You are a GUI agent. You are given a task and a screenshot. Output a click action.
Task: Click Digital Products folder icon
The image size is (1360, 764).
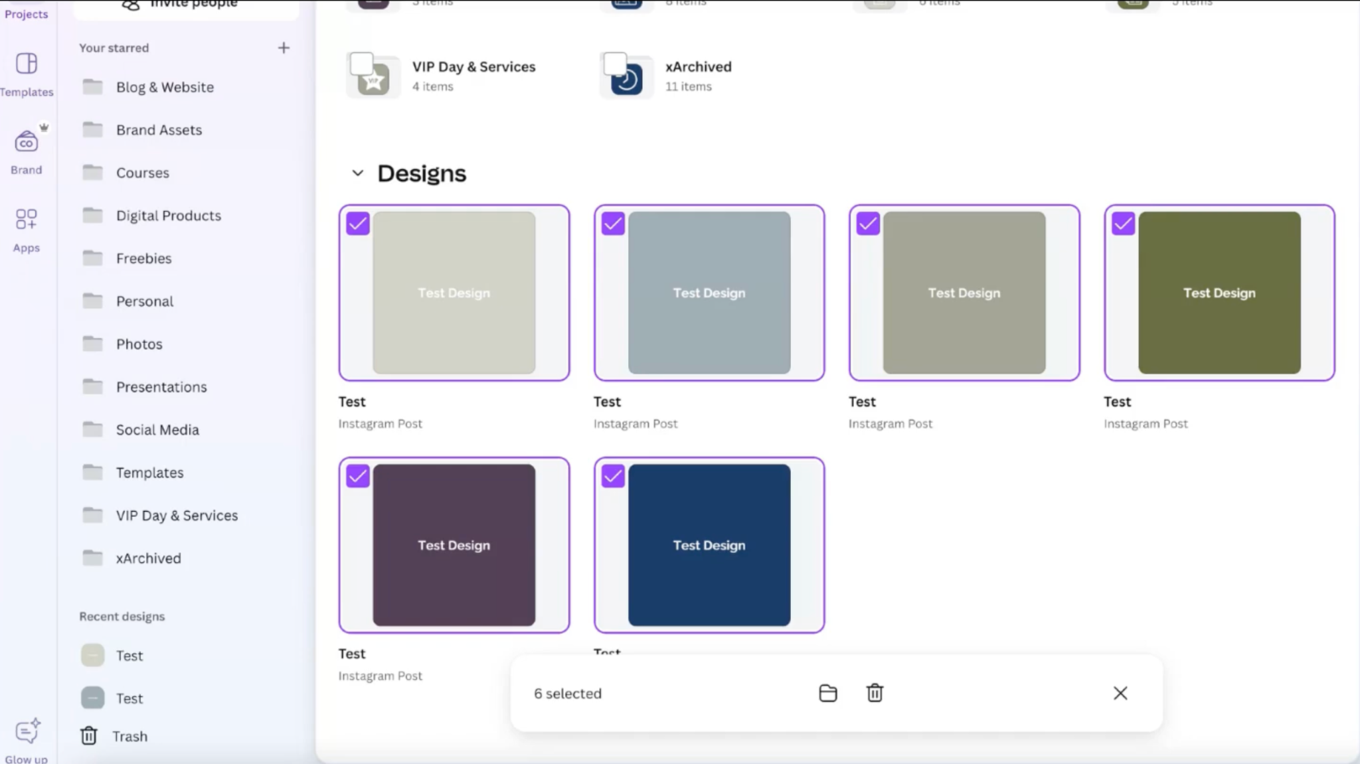click(93, 215)
